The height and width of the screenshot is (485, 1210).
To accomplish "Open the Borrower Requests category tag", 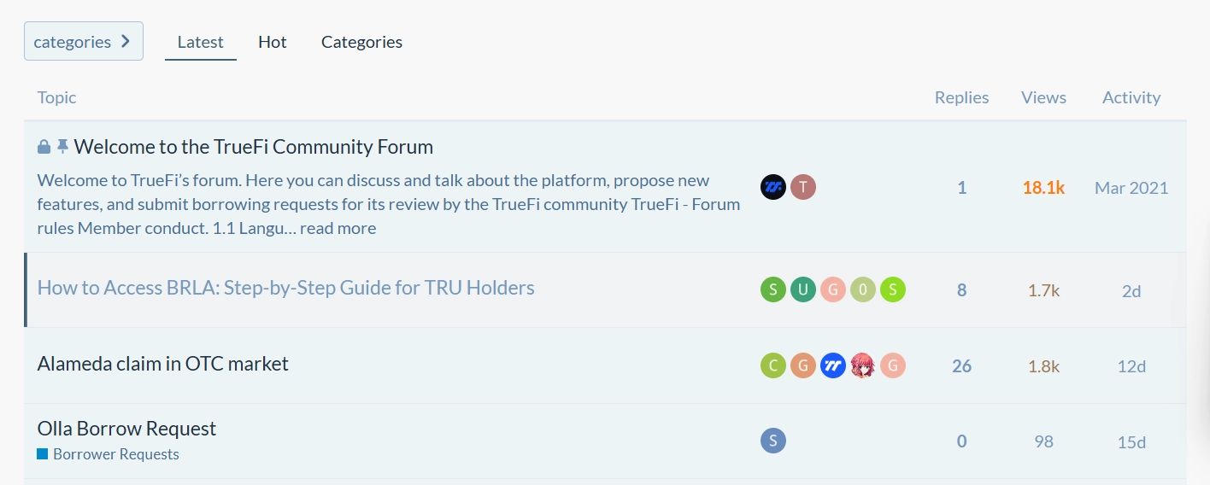I will [x=115, y=454].
